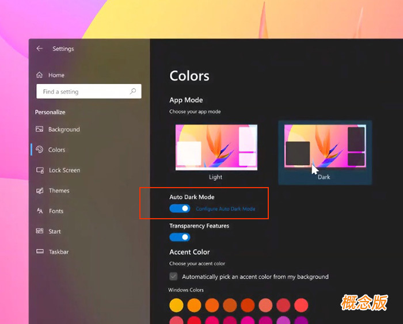Disable the Auto Dark Mode toggle

pyautogui.click(x=180, y=208)
